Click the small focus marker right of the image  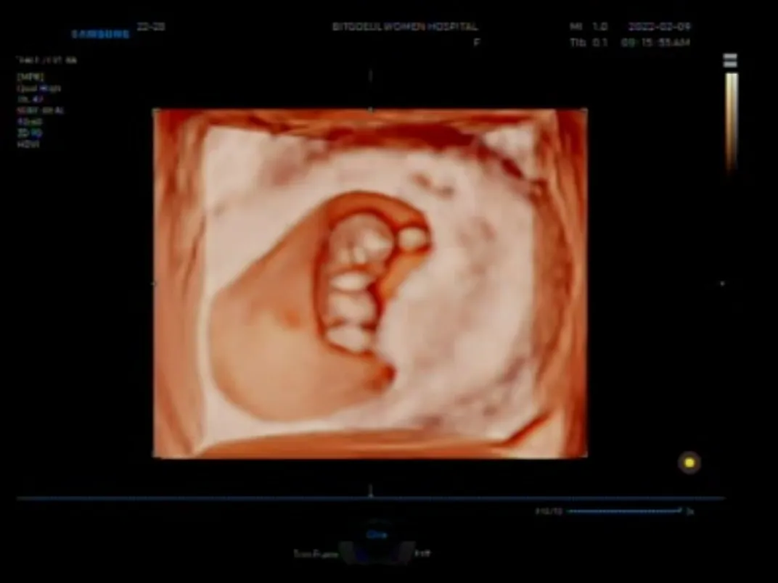coord(722,284)
